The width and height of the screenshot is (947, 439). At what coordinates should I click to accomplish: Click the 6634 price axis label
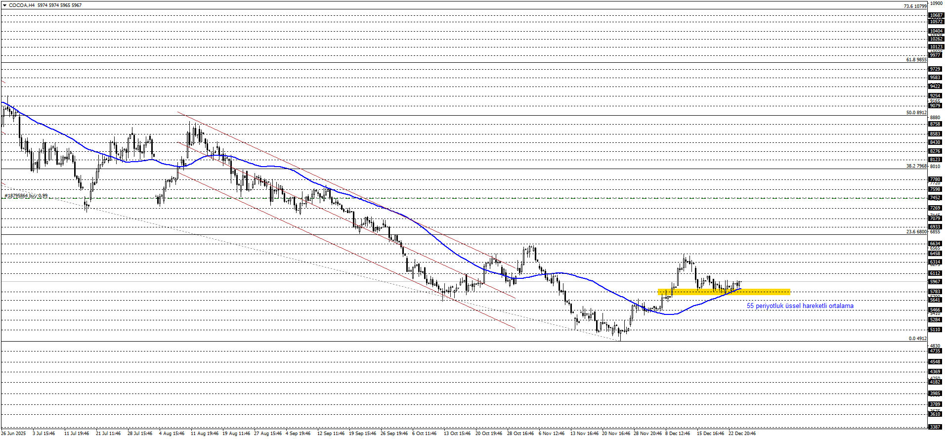pos(936,244)
